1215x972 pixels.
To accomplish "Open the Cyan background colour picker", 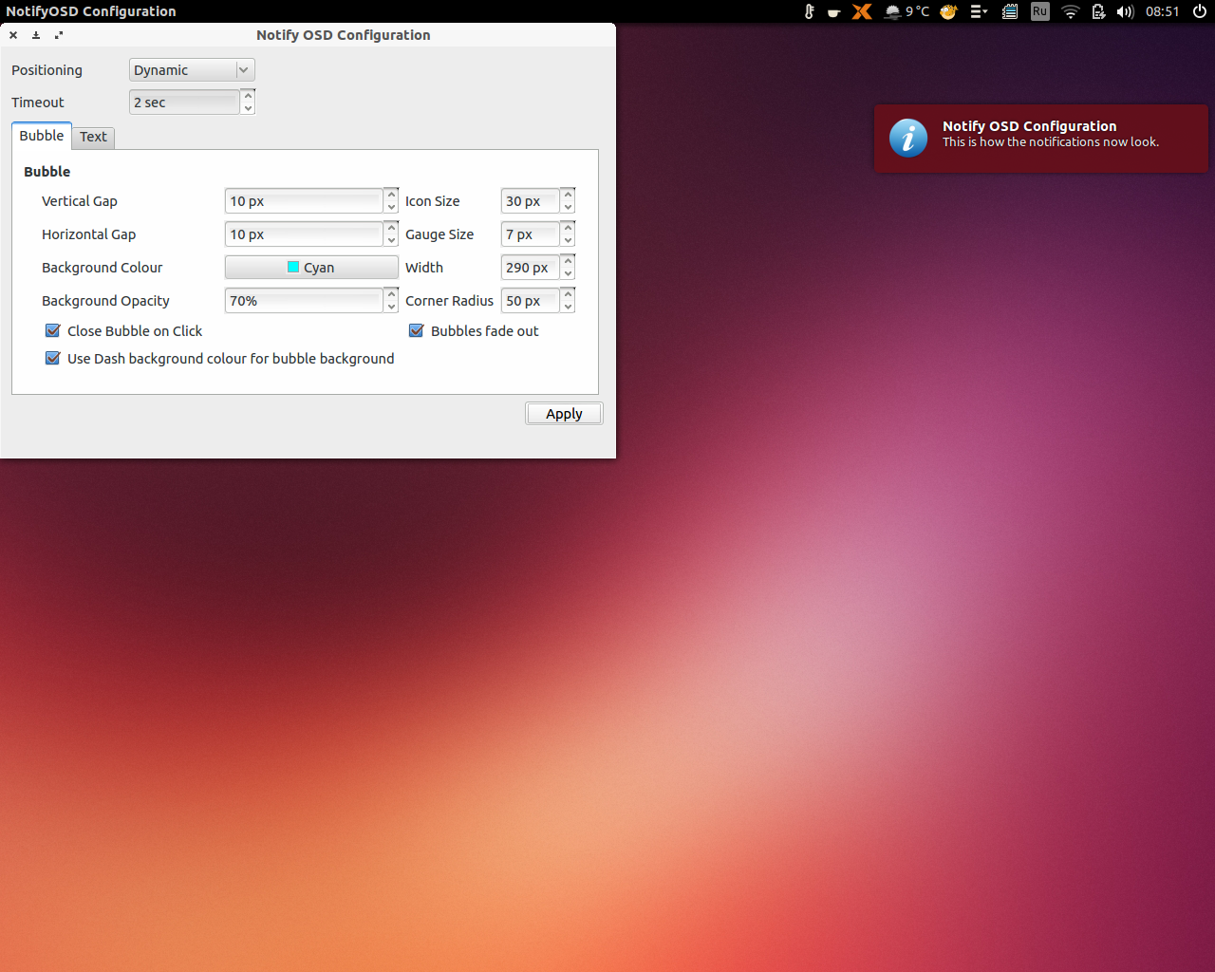I will (311, 268).
